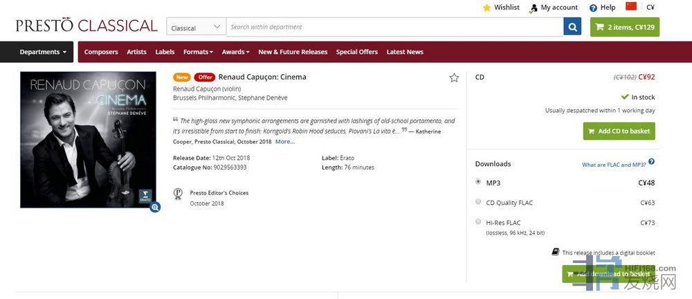
Task: Click FLAC and MP3 help icon
Action: 651,162
